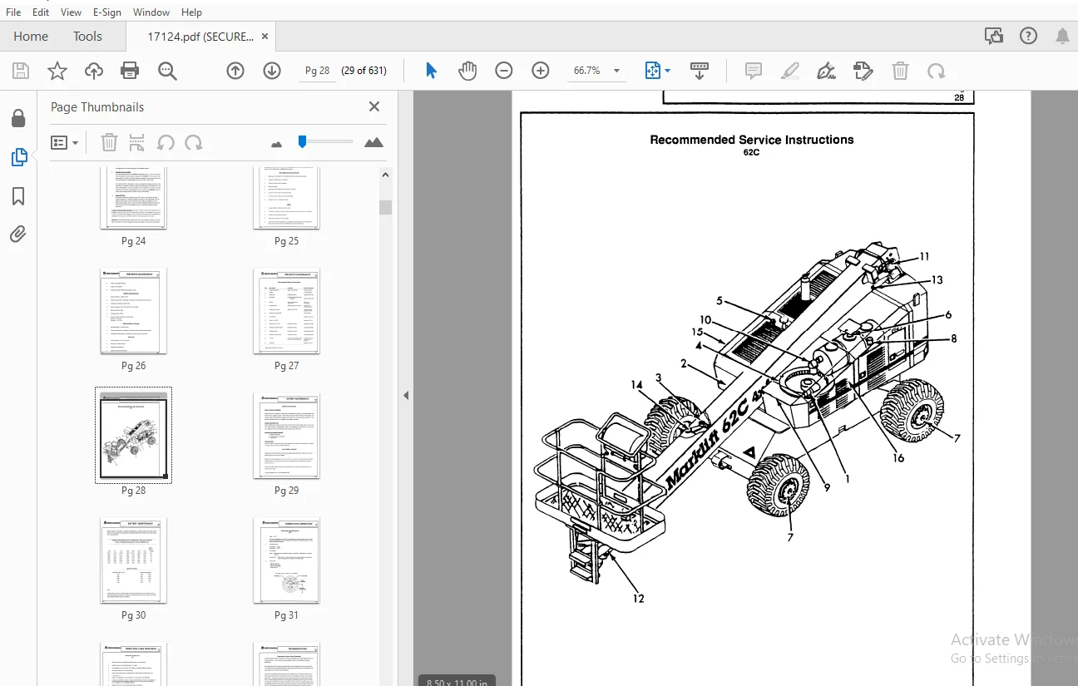1078x686 pixels.
Task: Switch to the Home tab
Action: click(x=31, y=36)
